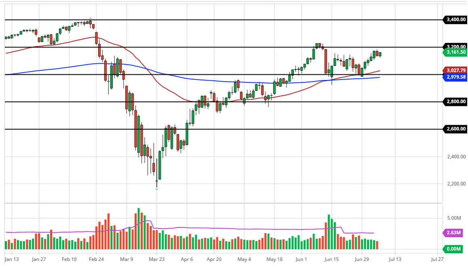Select the green current price tag 3,161.50
This screenshot has width=468, height=267.
pos(455,52)
